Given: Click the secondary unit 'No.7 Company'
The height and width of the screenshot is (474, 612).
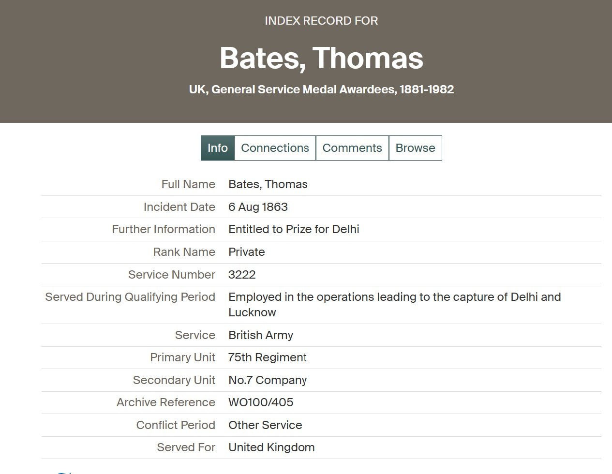Looking at the screenshot, I should 267,380.
